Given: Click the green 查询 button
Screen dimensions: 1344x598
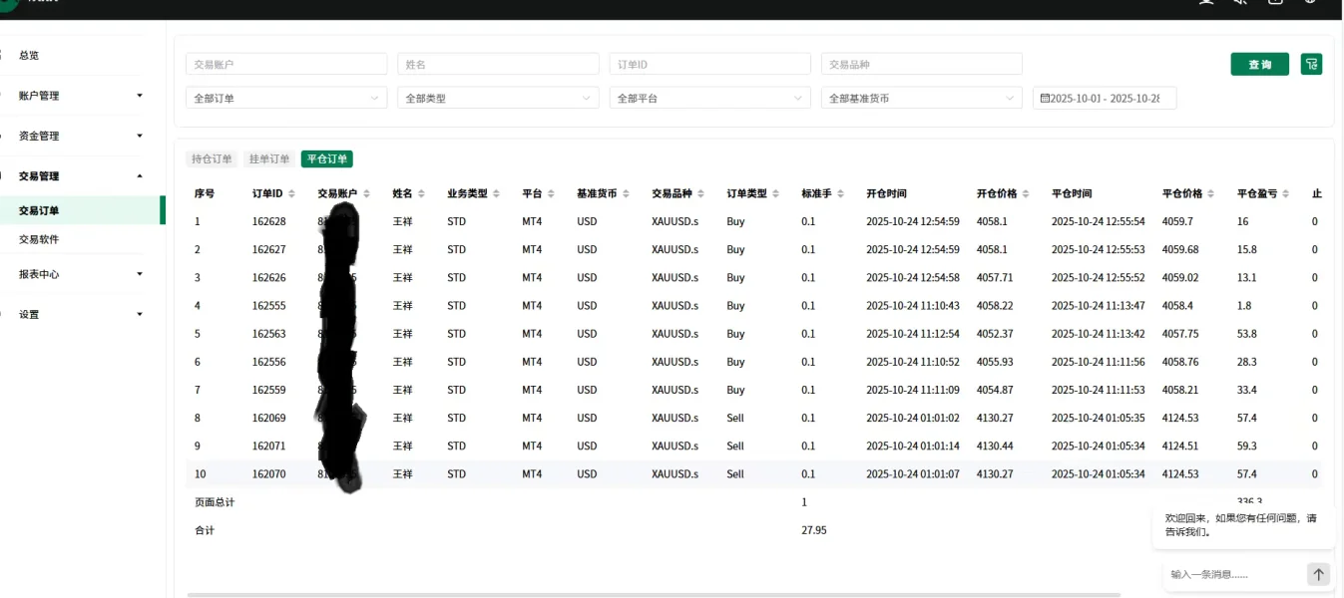Looking at the screenshot, I should [1259, 64].
